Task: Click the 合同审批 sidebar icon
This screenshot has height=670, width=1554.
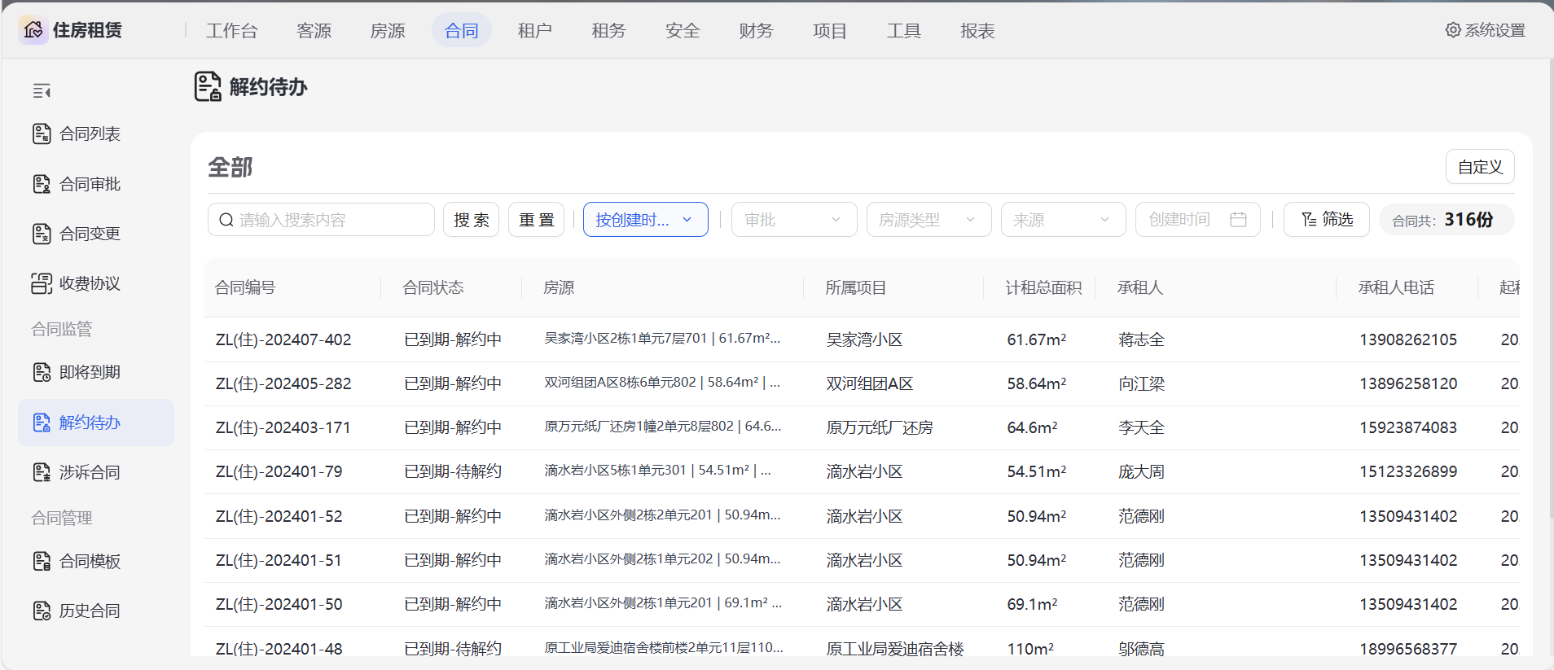Action: pos(42,184)
